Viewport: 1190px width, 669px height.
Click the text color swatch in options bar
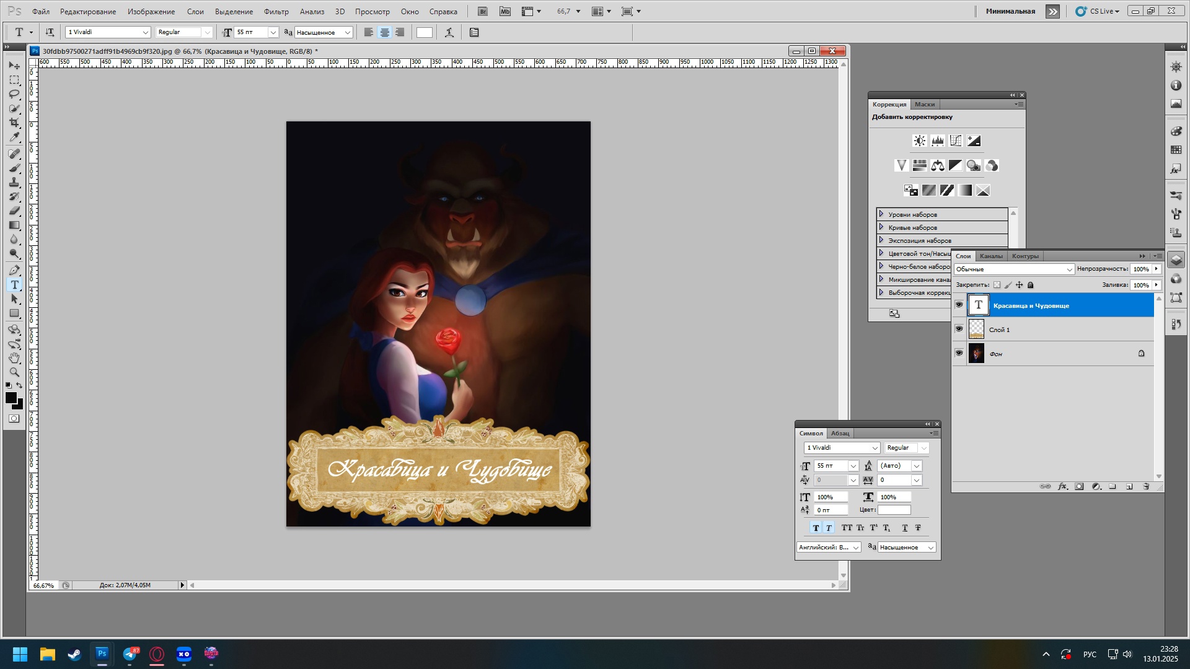(425, 33)
